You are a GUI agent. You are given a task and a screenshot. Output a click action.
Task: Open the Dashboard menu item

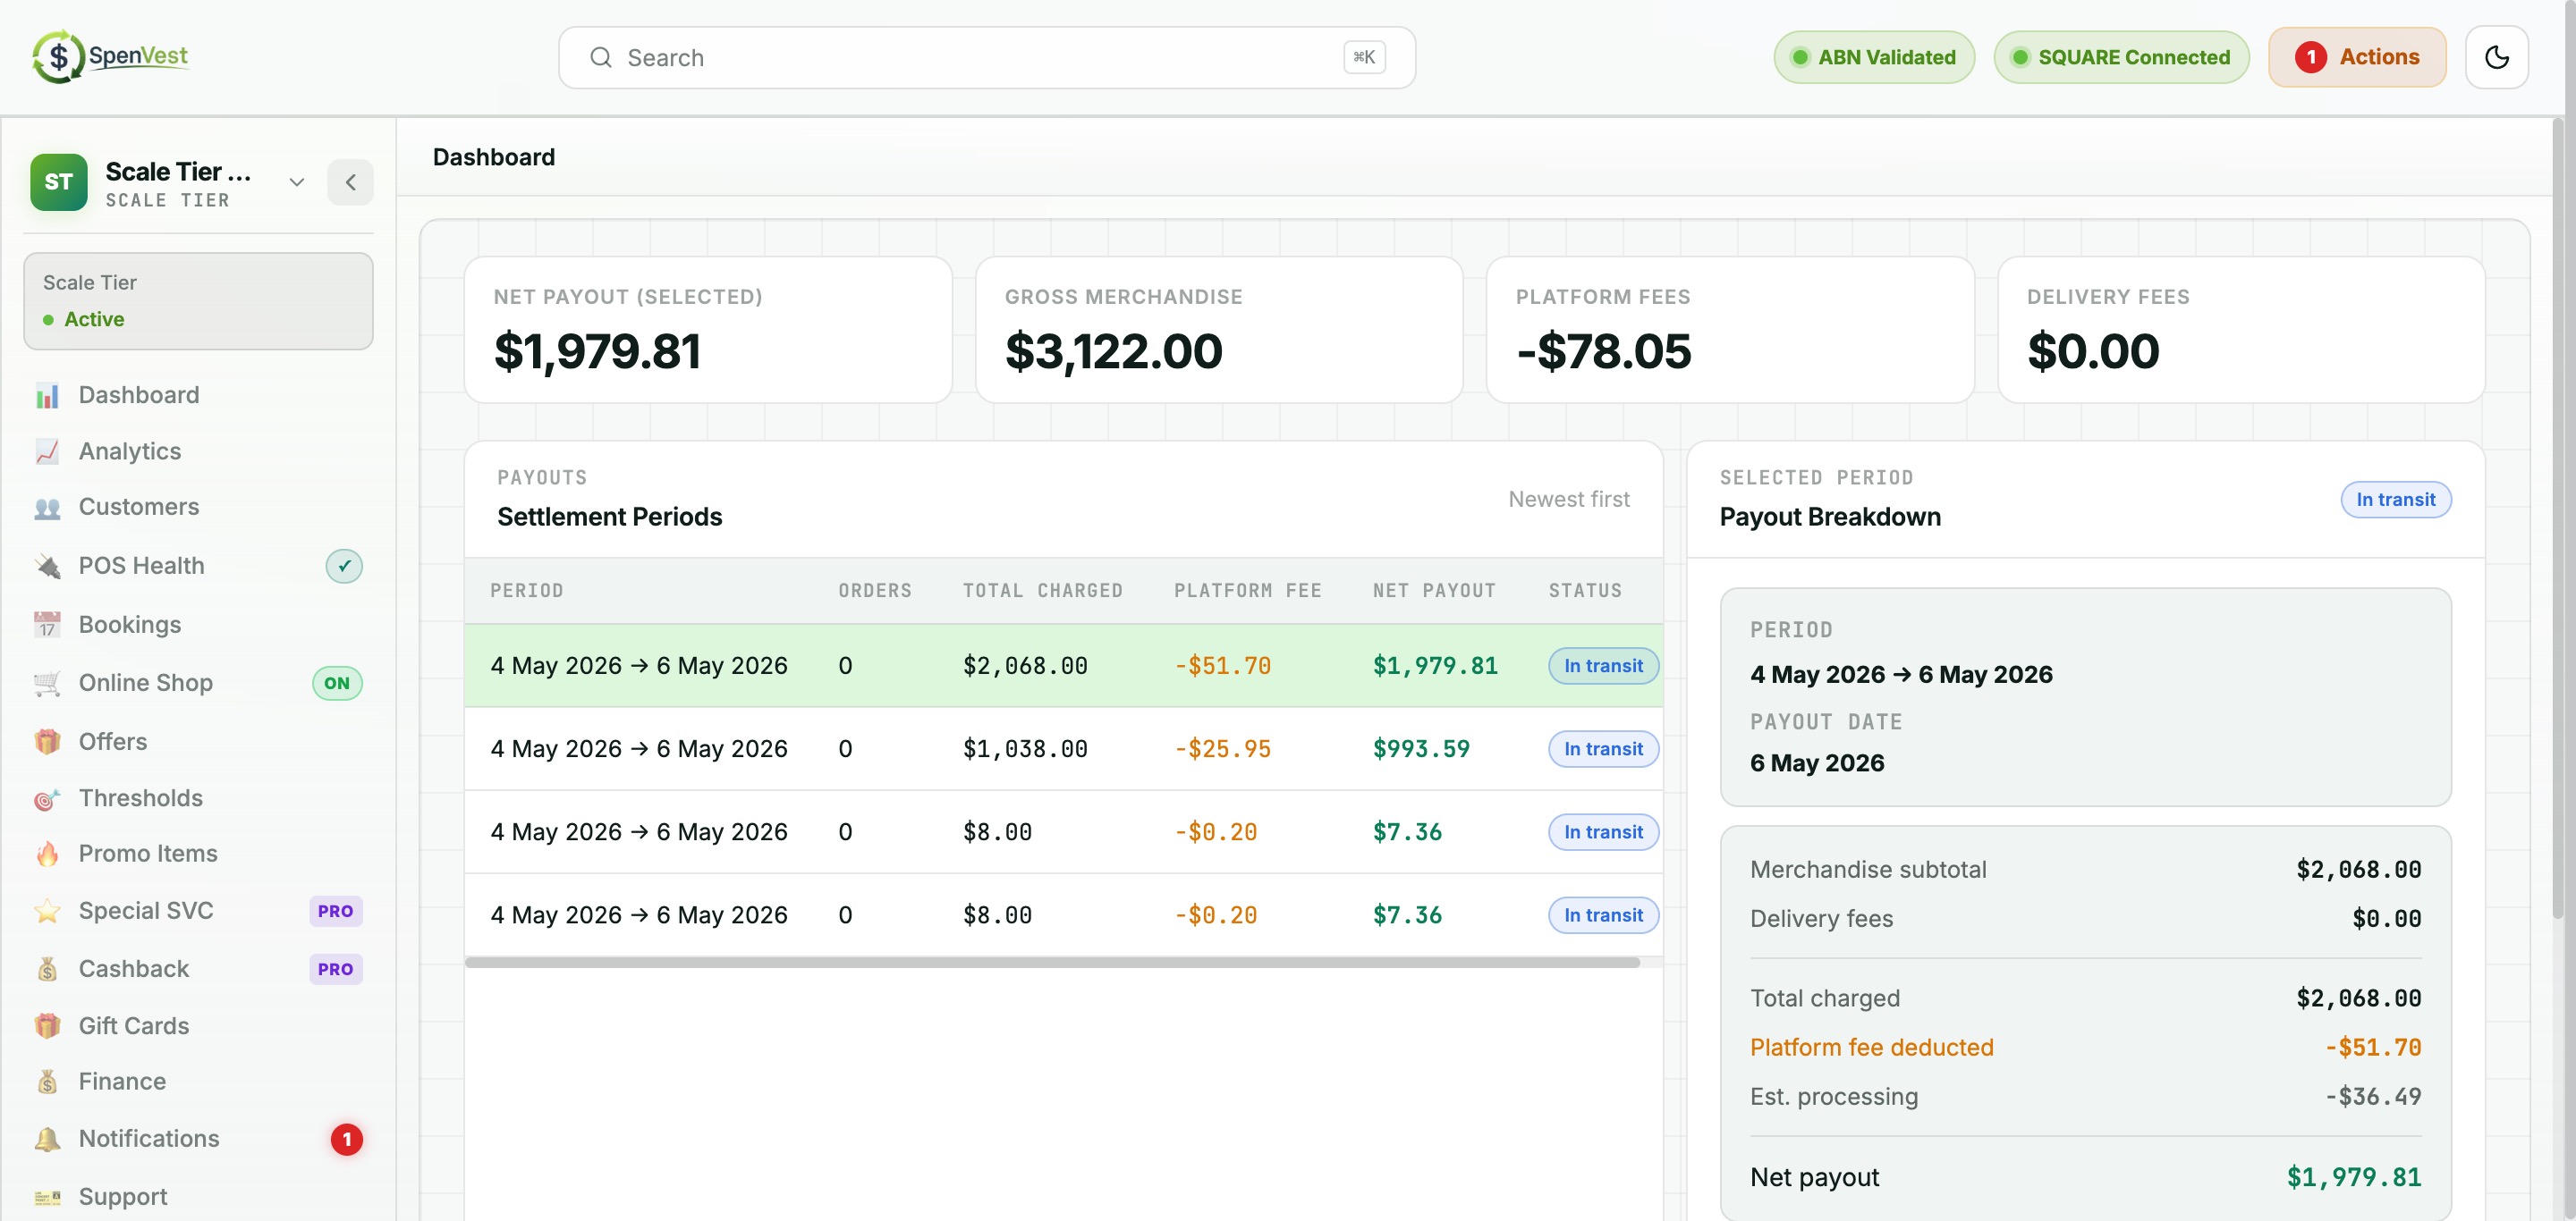tap(198, 396)
